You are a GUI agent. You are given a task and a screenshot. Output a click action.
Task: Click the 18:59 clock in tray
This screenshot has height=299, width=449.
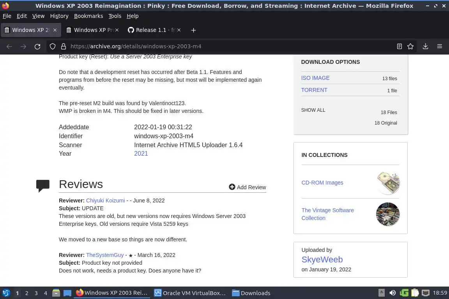coord(440,293)
